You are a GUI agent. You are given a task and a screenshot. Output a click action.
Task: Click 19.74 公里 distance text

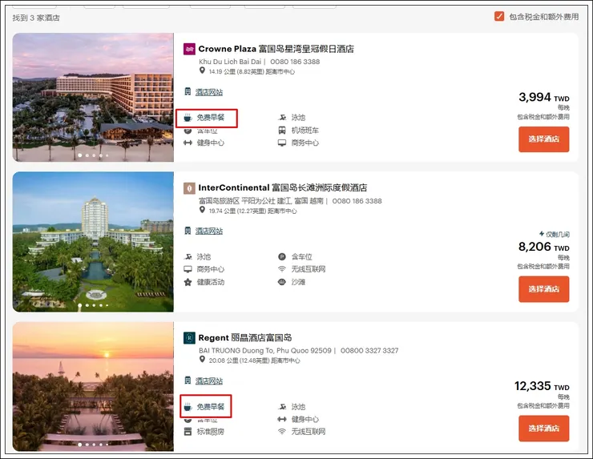252,211
